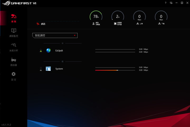
Task: Expand the 智能調控 mode dropdown
Action: (x=55, y=35)
